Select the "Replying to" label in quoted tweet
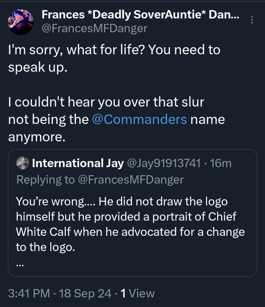The width and height of the screenshot is (265, 307). (x=46, y=179)
